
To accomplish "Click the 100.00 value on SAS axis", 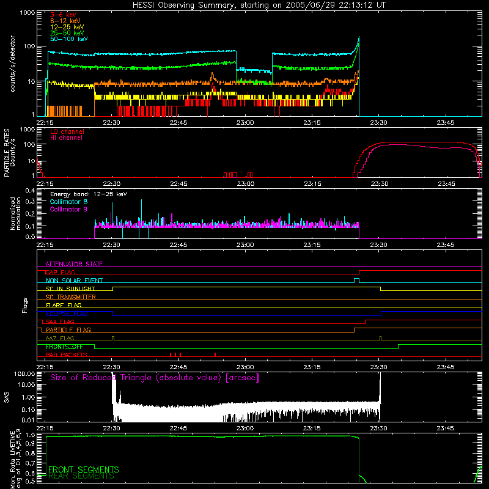I will point(24,374).
